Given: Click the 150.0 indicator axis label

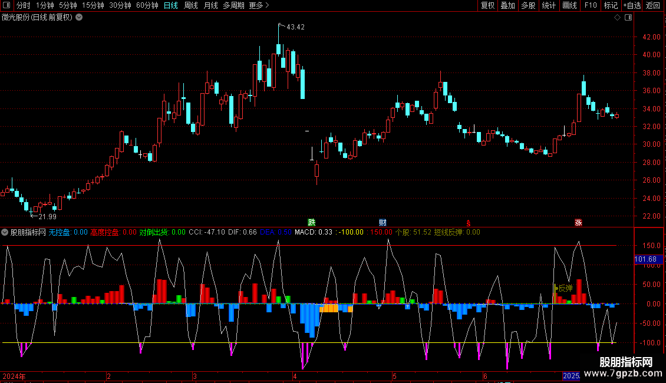Looking at the screenshot, I should pyautogui.click(x=651, y=246).
